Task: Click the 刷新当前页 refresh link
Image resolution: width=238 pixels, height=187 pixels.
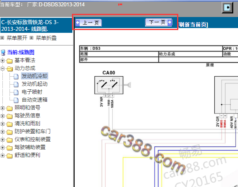Action: tap(193, 25)
